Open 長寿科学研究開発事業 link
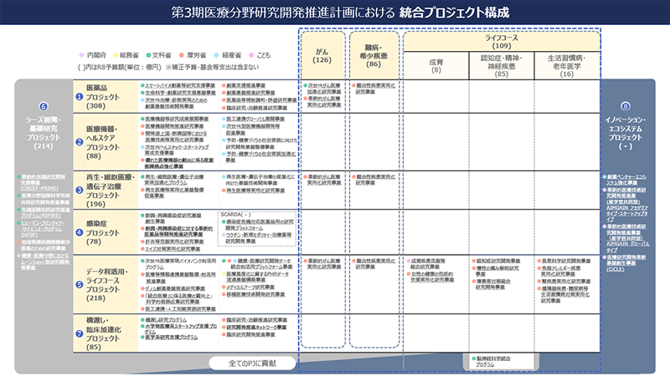 (566, 261)
